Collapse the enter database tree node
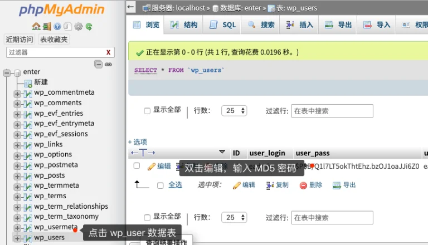 click(7, 72)
